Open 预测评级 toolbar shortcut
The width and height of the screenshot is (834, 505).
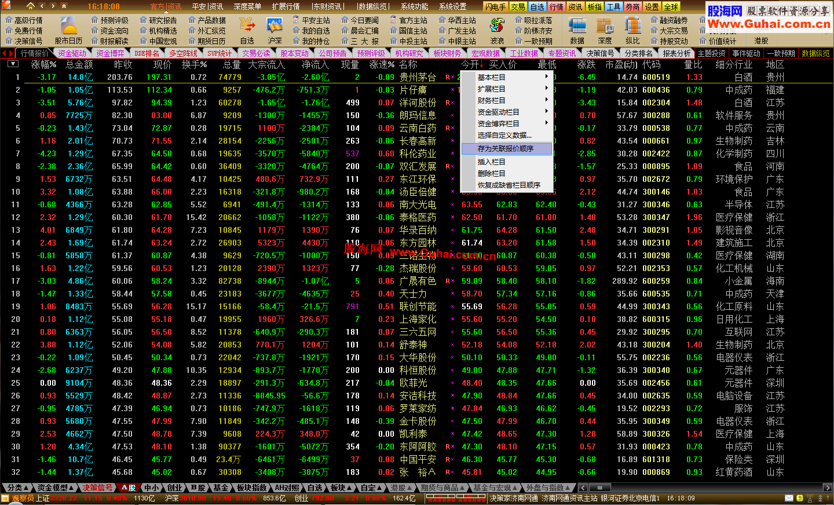[x=109, y=20]
